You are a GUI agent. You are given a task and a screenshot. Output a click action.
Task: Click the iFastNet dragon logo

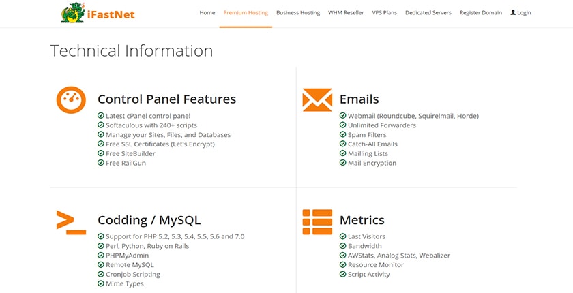pyautogui.click(x=73, y=13)
